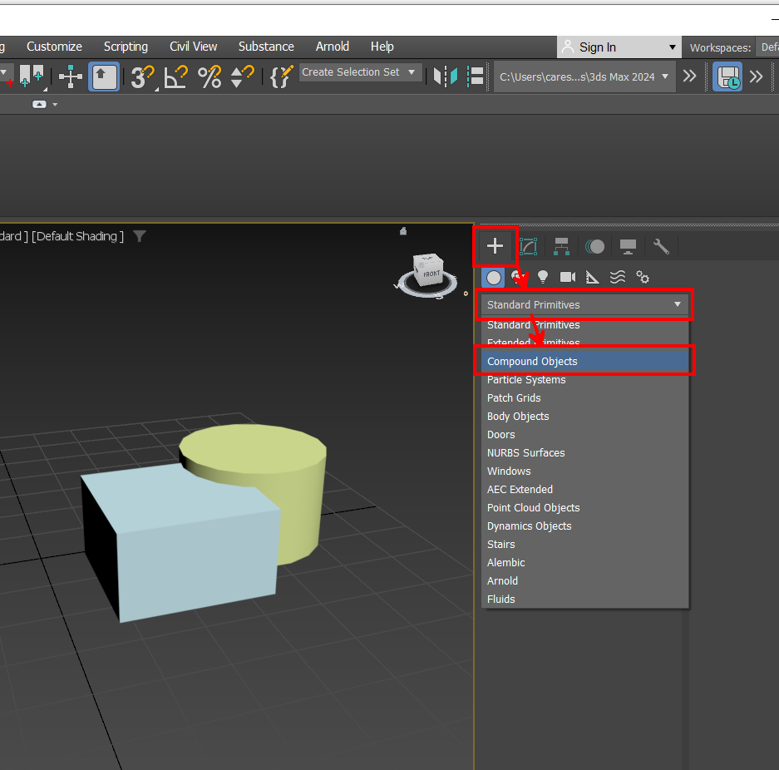
Task: Click the viewport filter funnel icon
Action: tap(140, 236)
